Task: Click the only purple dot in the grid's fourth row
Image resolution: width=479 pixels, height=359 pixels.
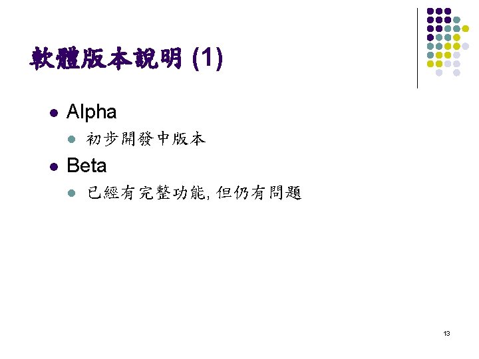Action: 430,37
